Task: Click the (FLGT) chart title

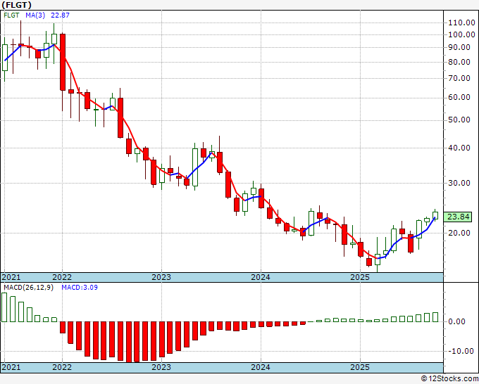Action: (16, 5)
